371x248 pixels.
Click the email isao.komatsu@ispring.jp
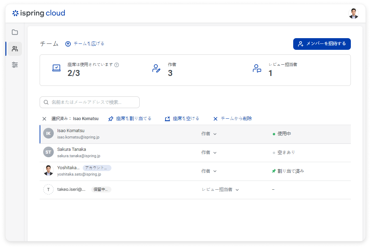(x=78, y=137)
